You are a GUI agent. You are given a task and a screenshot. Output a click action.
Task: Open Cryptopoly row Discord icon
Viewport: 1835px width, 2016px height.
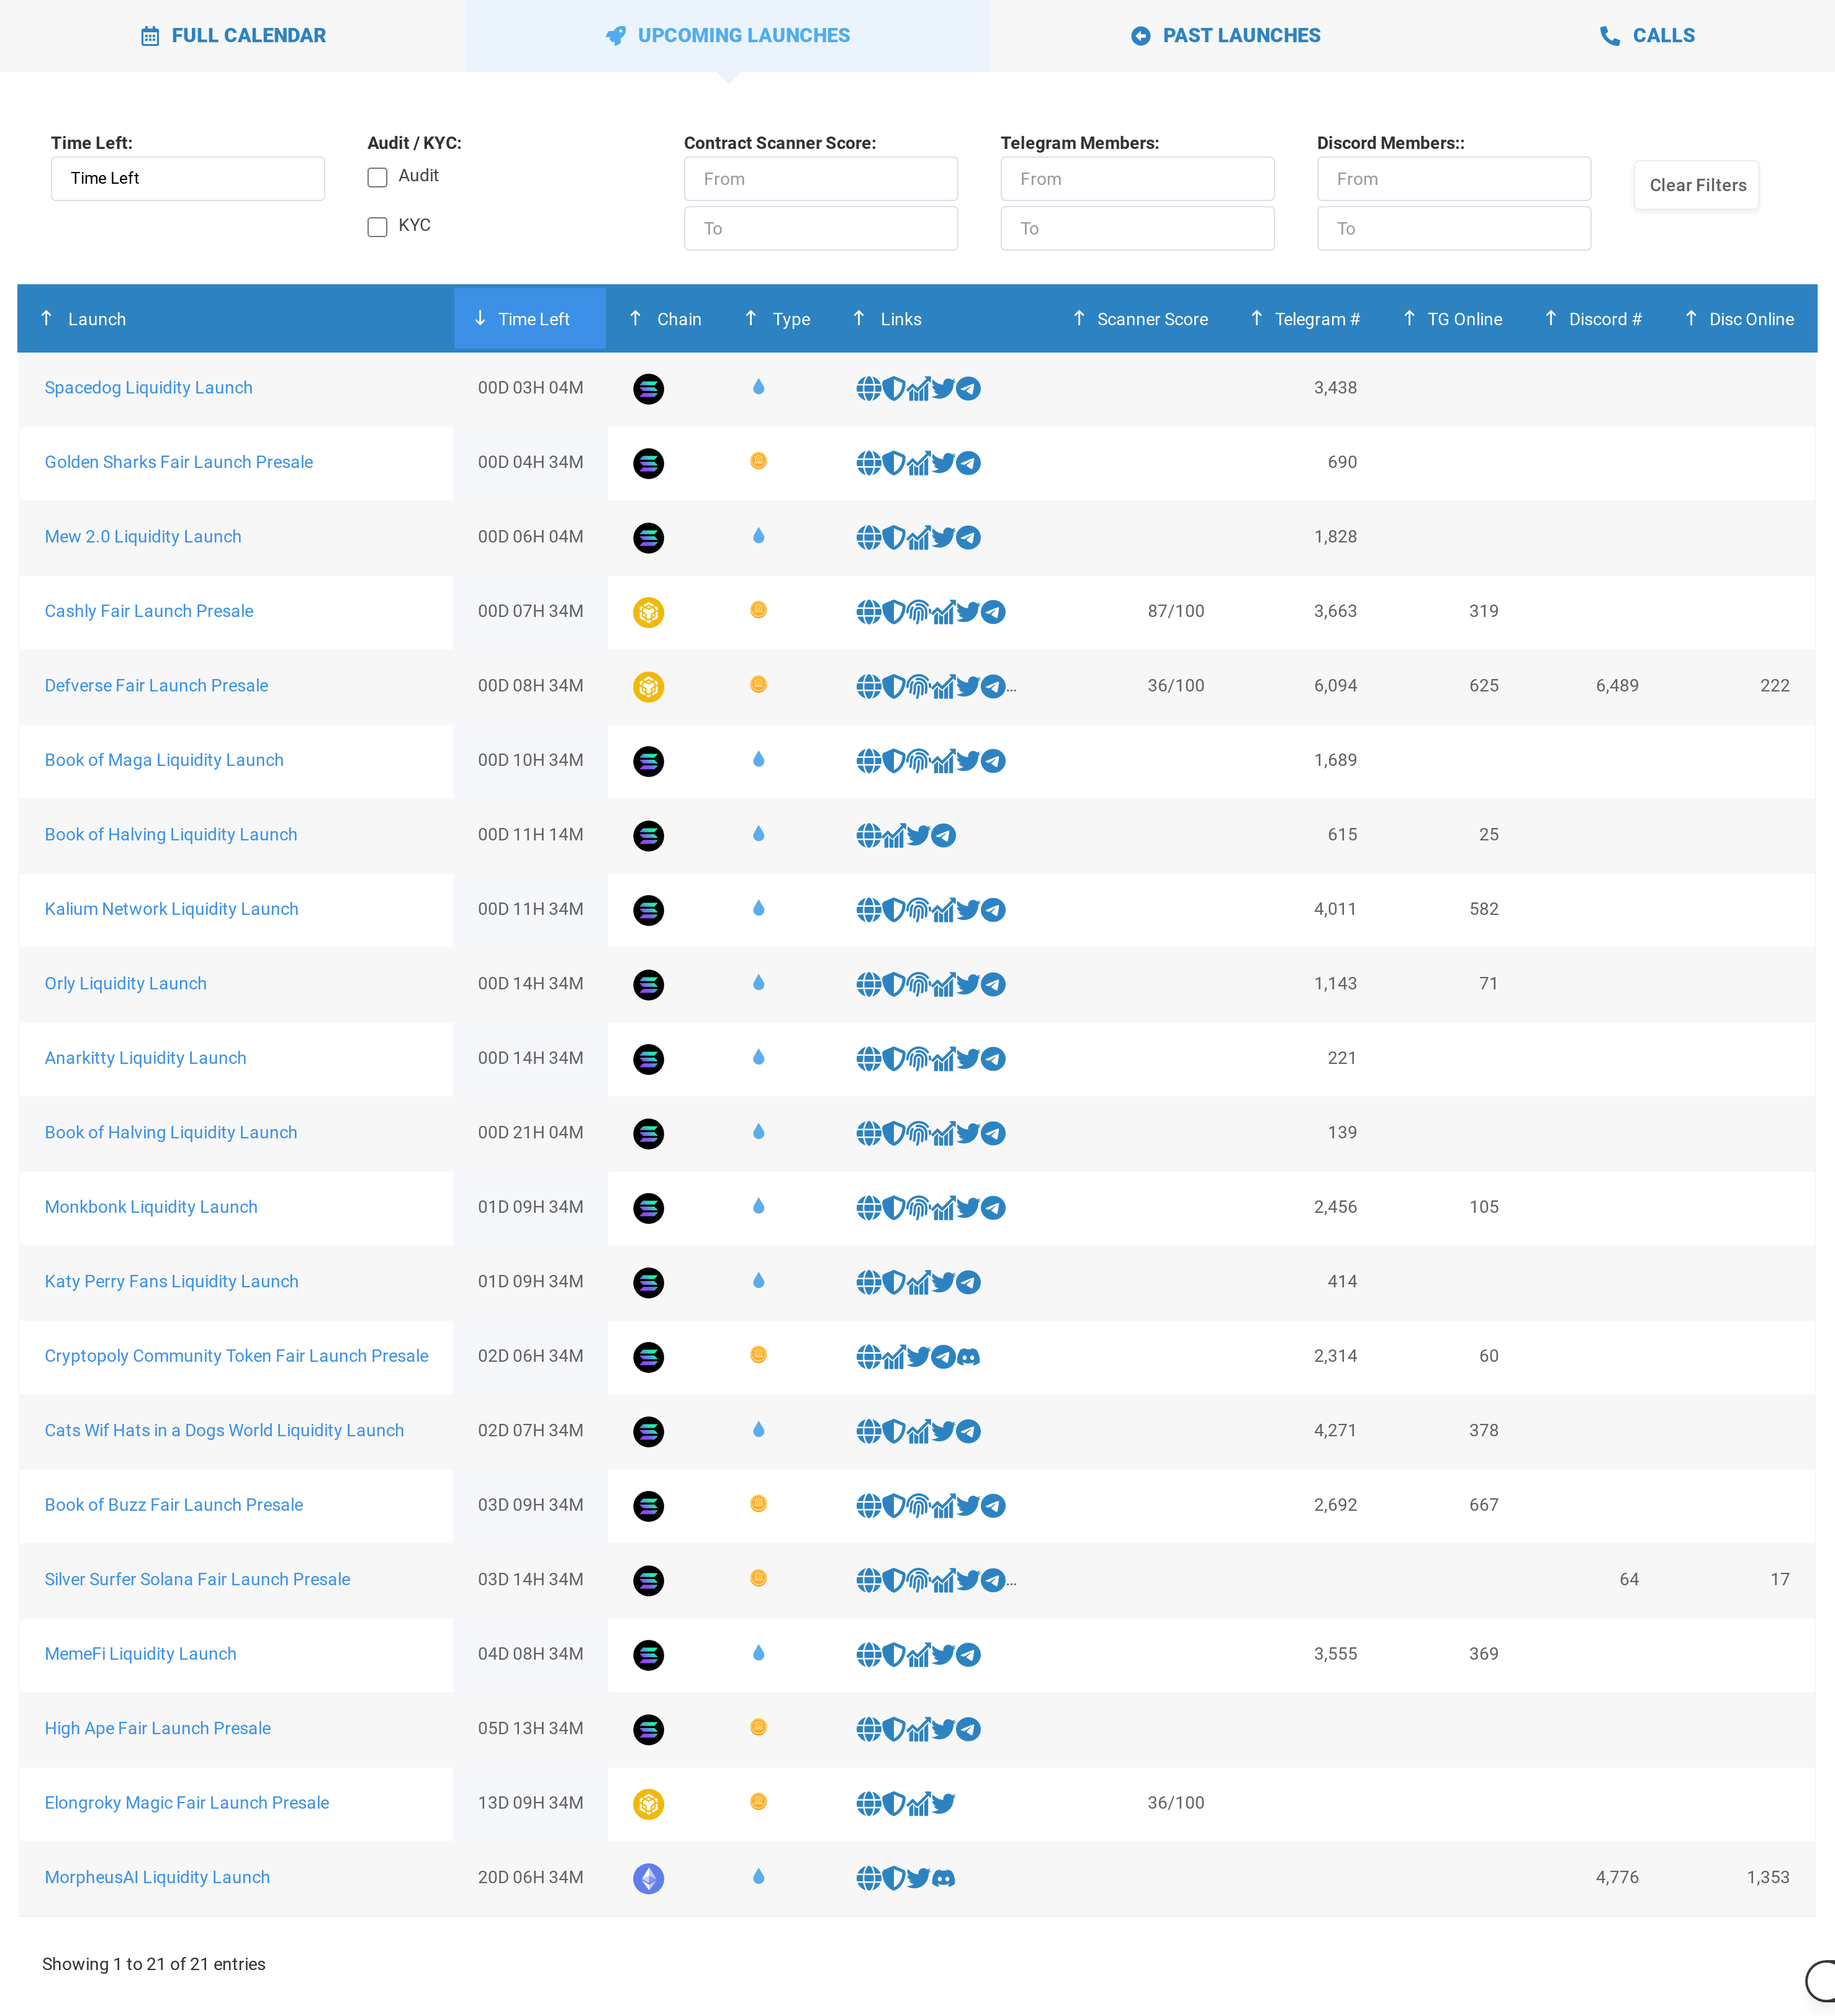(x=968, y=1357)
